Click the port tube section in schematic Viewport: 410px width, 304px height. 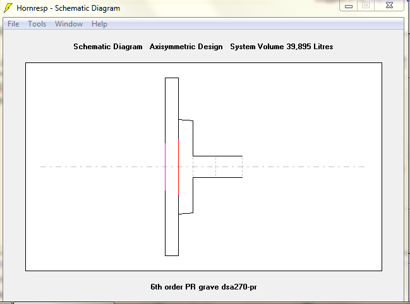(217, 167)
